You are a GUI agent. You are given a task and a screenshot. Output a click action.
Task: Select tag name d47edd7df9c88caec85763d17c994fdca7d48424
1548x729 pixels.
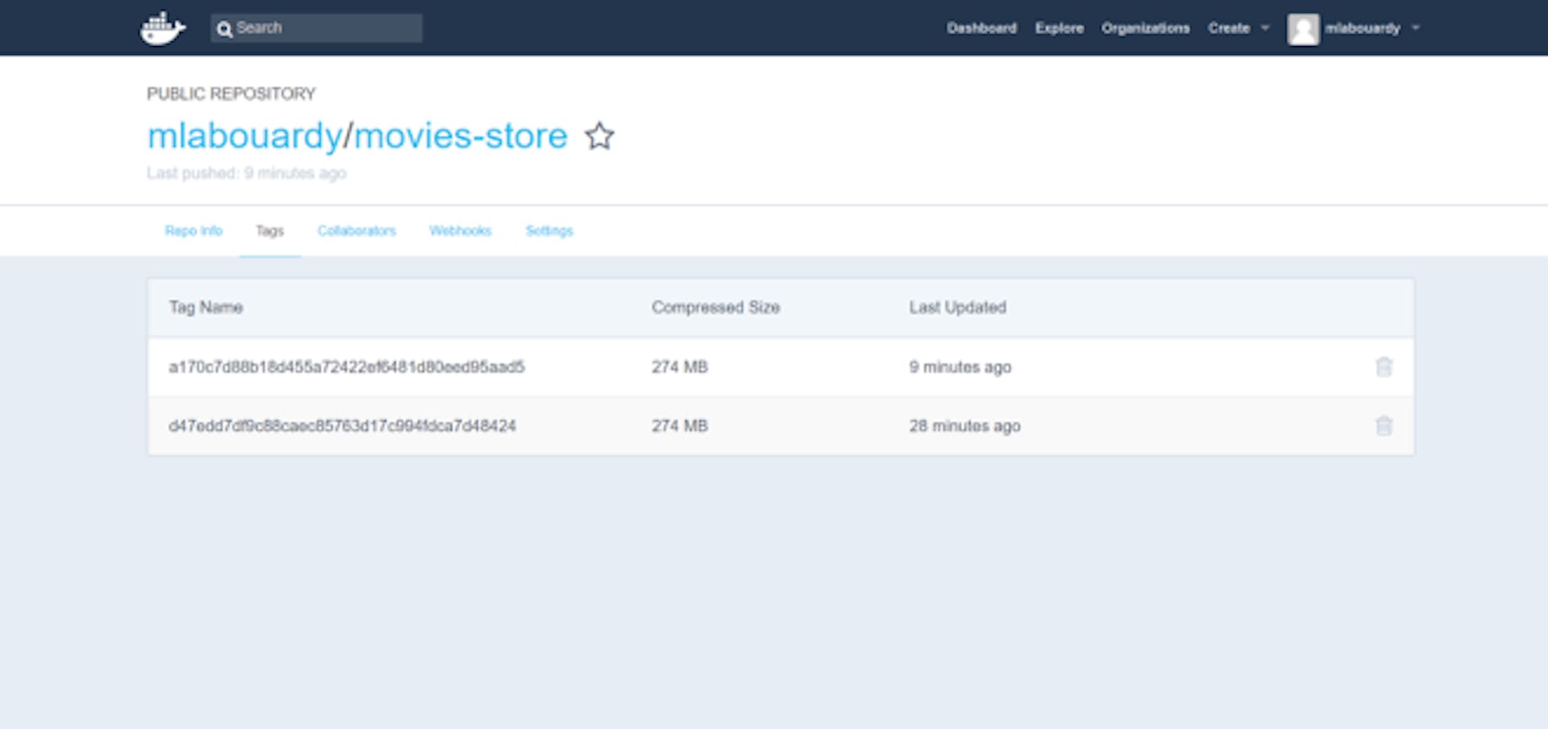pos(342,426)
